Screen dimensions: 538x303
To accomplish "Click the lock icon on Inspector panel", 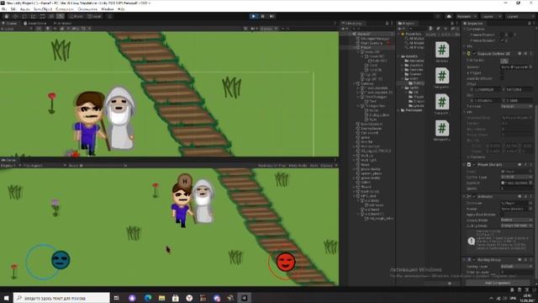I will (x=529, y=24).
